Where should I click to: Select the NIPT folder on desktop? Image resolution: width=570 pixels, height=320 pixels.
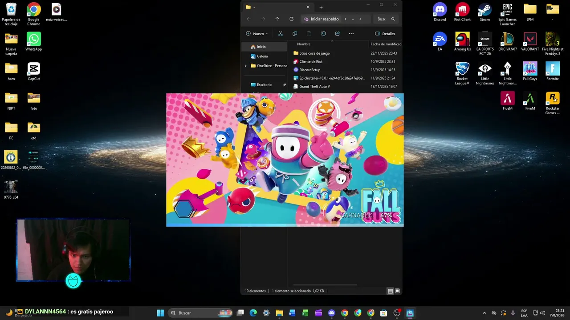11,101
